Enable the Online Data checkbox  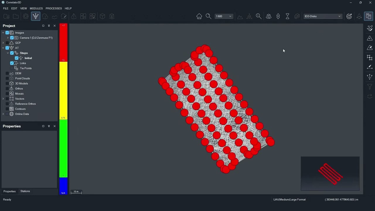(x=7, y=114)
